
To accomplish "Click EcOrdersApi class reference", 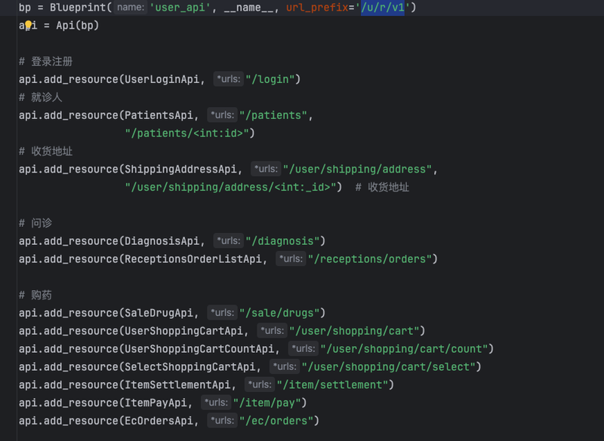I will point(159,421).
